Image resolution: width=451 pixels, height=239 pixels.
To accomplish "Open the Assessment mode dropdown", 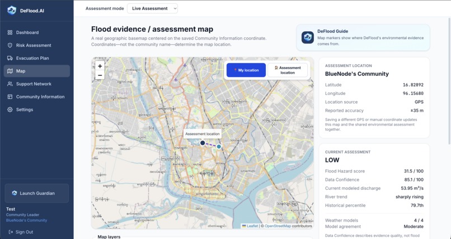I will pos(152,8).
